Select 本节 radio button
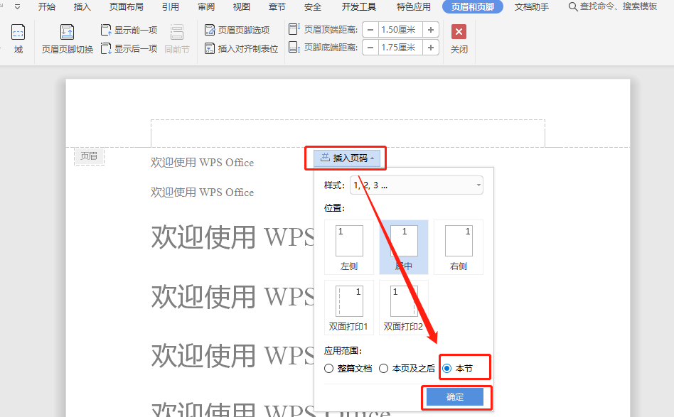The image size is (674, 417). click(447, 369)
